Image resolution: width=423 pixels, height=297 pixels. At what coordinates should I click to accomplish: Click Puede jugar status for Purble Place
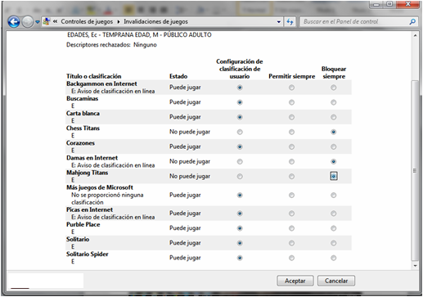click(x=185, y=228)
